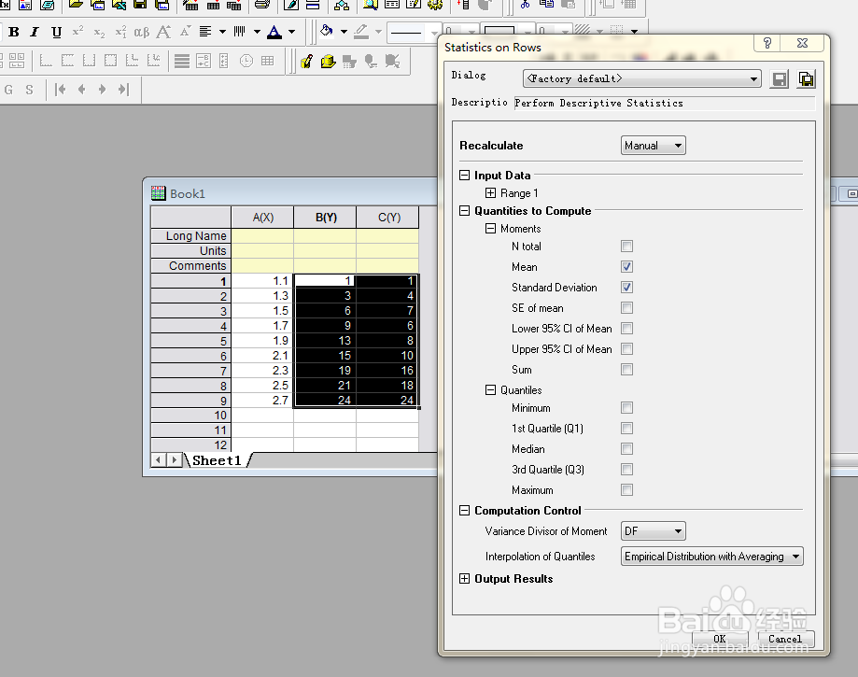Select the Sheet1 worksheet tab
The height and width of the screenshot is (677, 858).
pos(217,460)
